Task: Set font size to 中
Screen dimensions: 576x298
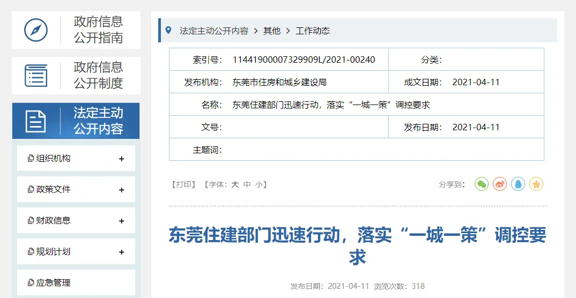Action: coord(247,184)
